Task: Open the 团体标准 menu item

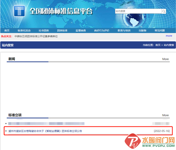Action: pyautogui.click(x=62, y=31)
